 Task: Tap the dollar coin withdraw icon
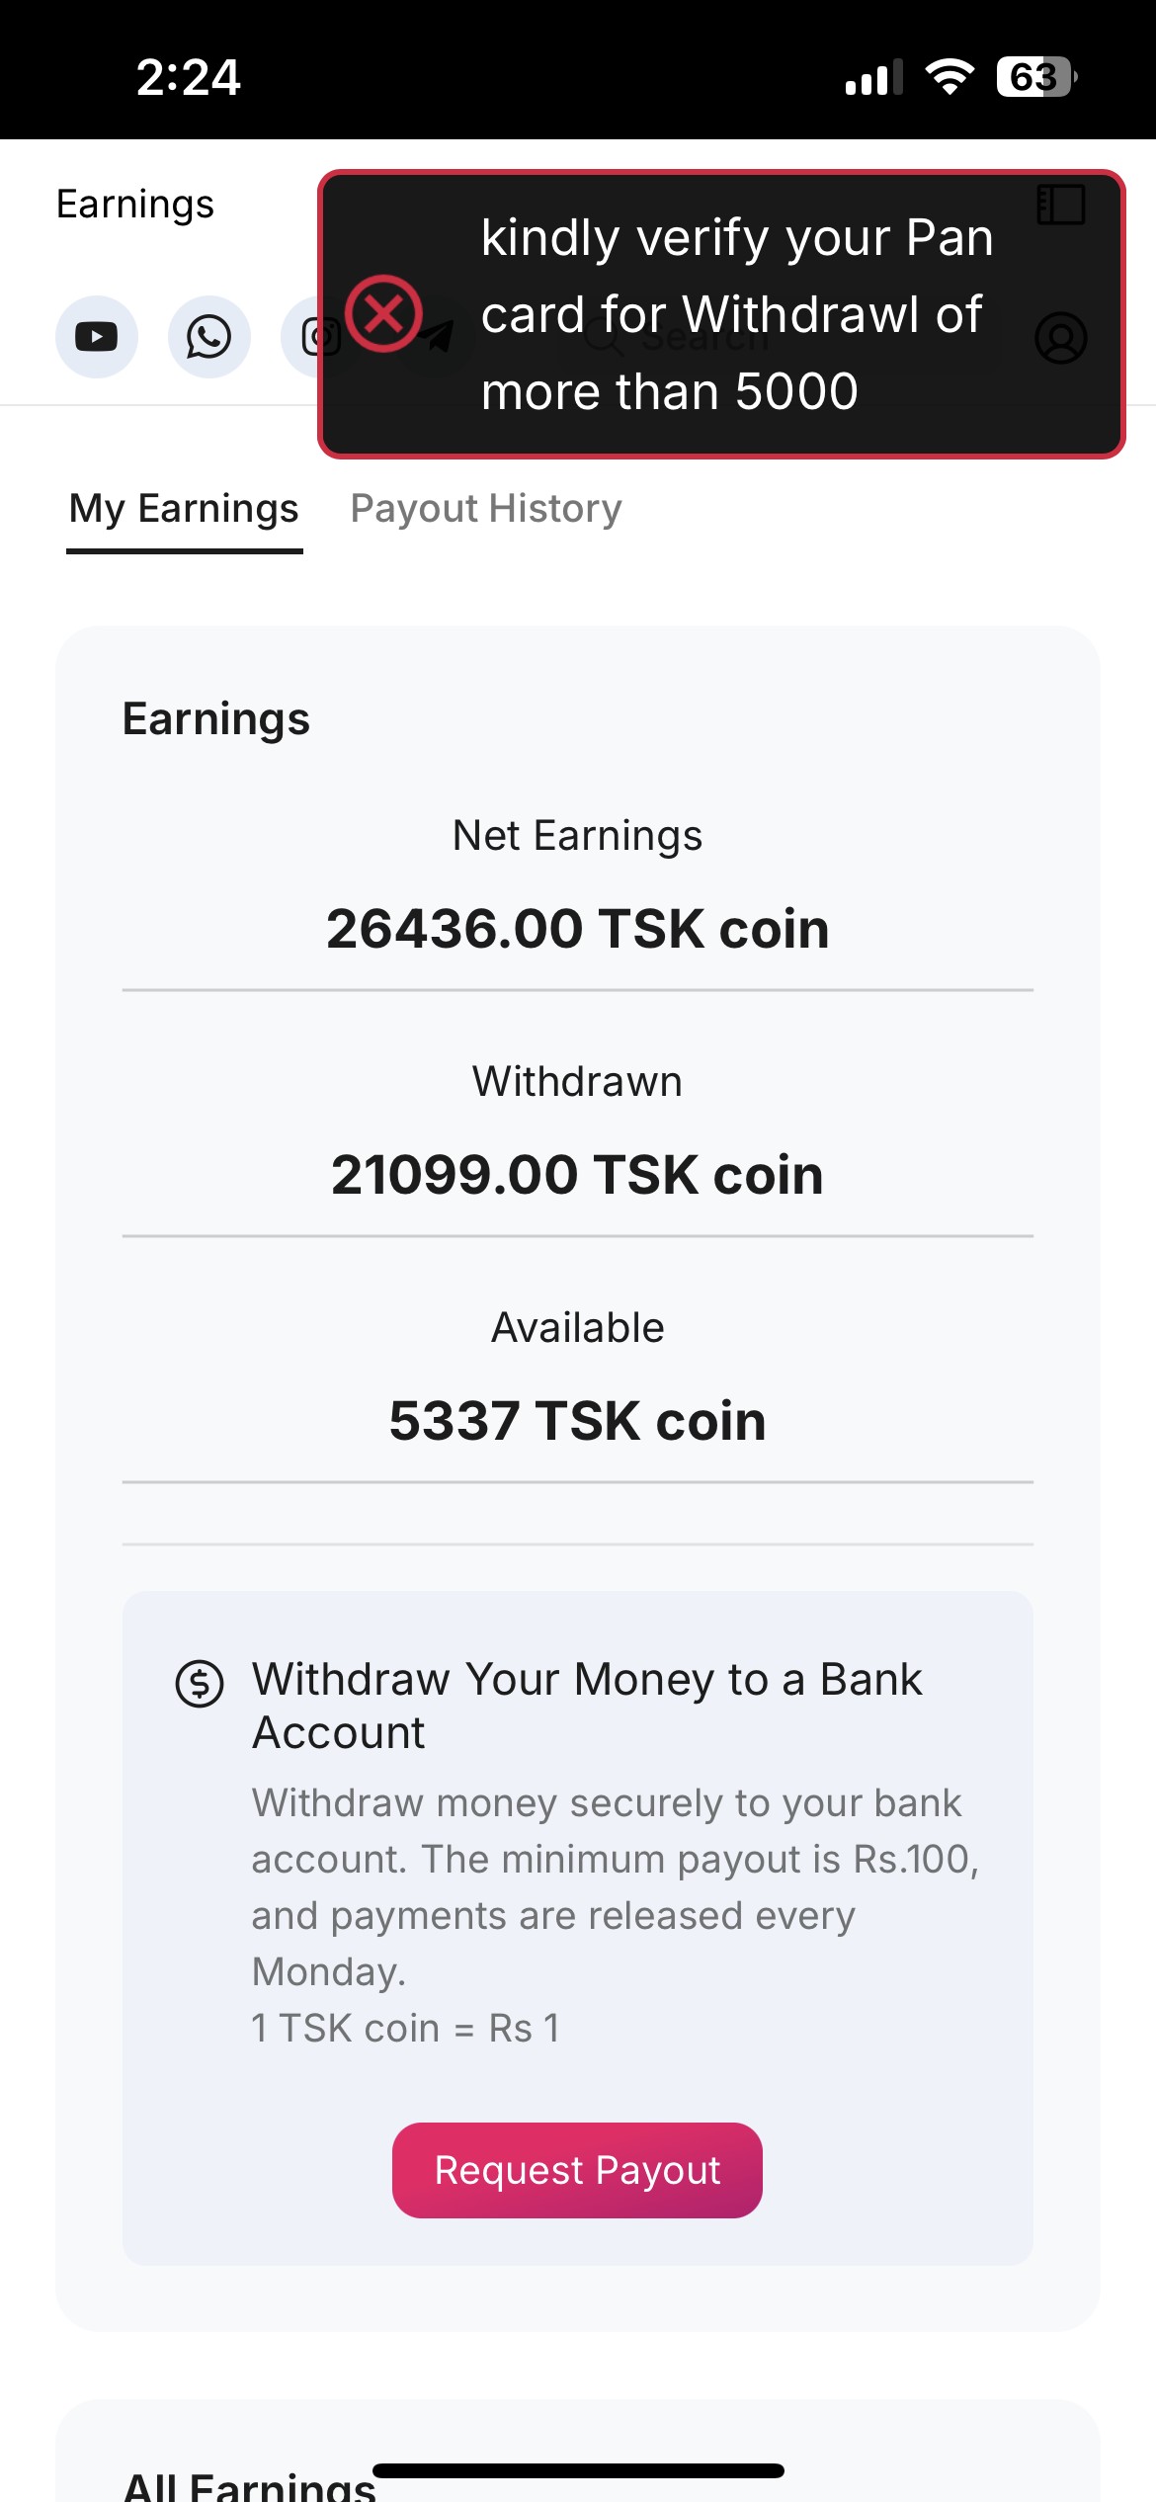(x=200, y=1683)
